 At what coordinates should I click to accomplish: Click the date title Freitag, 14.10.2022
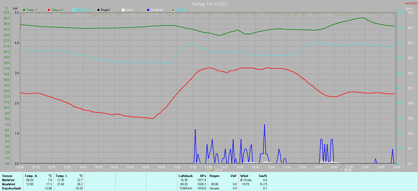[209, 4]
